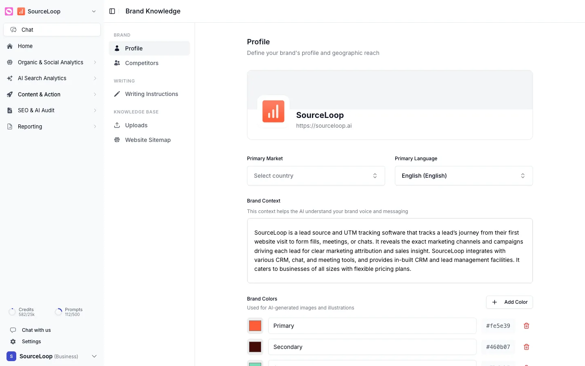Screen dimensions: 585x366
Task: Toggle the sidebar panel icon
Action: point(113,11)
